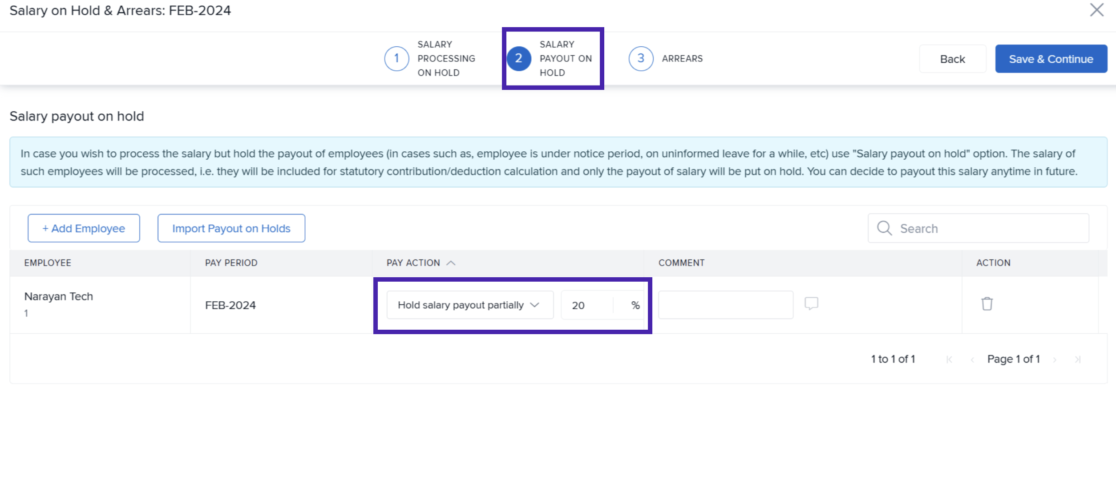The width and height of the screenshot is (1116, 493).
Task: Click + Add Employee button
Action: pos(84,228)
